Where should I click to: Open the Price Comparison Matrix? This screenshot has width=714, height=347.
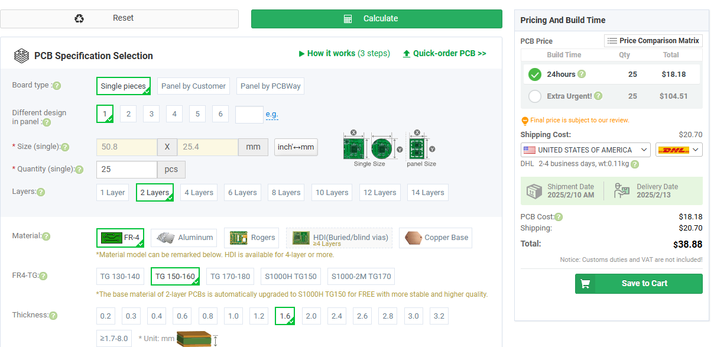pyautogui.click(x=653, y=41)
